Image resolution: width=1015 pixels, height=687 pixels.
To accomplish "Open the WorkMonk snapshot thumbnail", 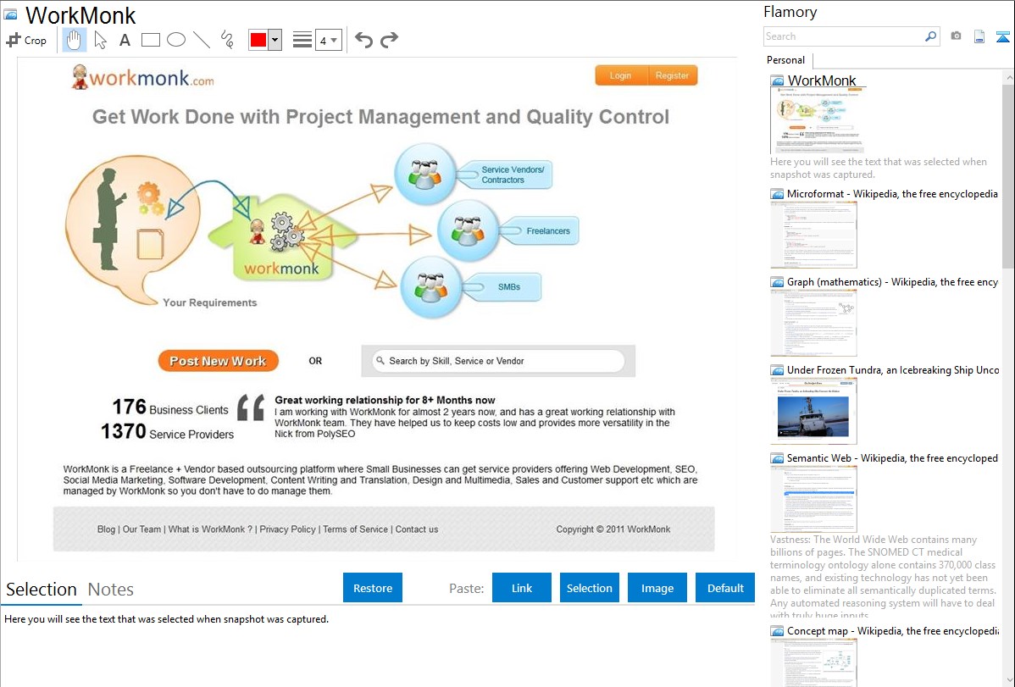I will pos(817,119).
